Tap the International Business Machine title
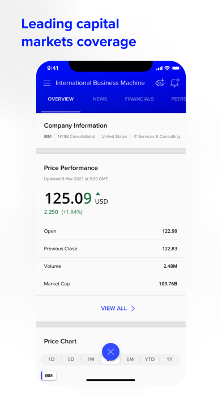Viewport: 222px width, 395px height. coord(100,83)
